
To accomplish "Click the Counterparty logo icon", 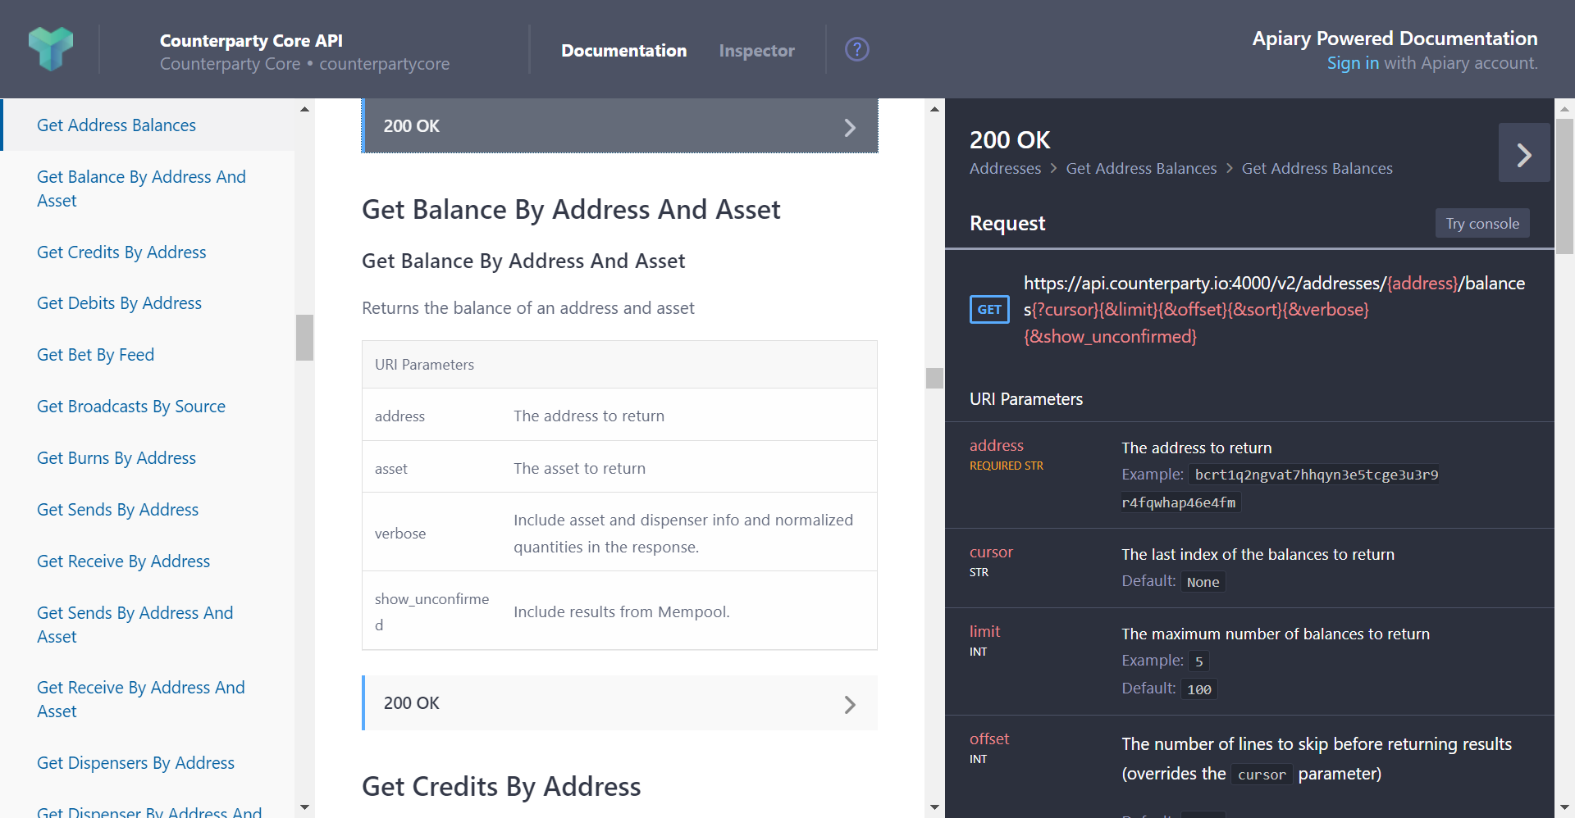I will 49,49.
